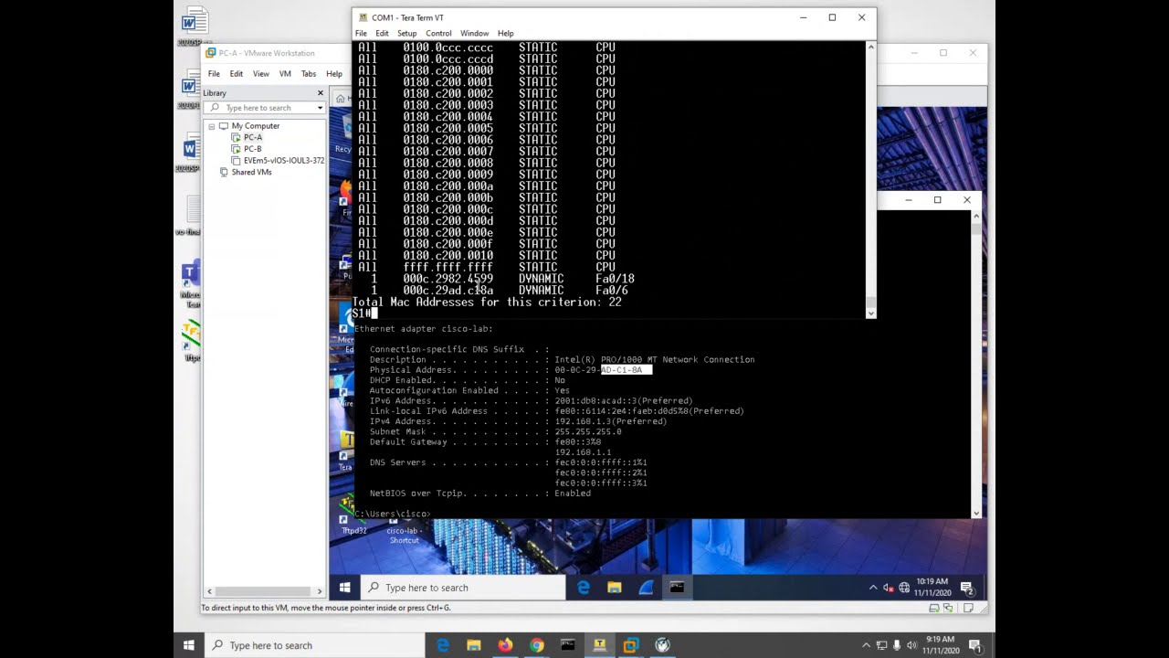Open the guest VM clock showing 10:19 AM

click(932, 588)
